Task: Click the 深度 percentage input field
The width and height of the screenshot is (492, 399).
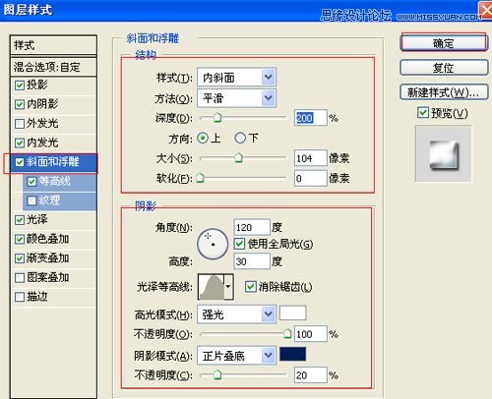Action: (311, 118)
